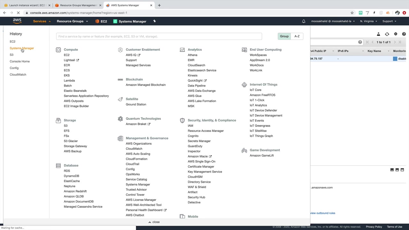
Task: Open the EC2 panel help question icon
Action: coord(404,34)
